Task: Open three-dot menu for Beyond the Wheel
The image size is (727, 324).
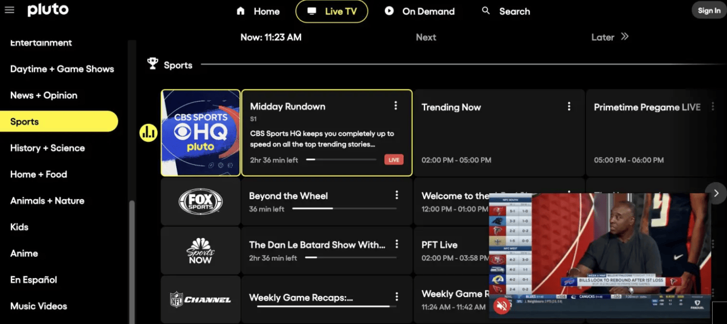Action: 396,196
